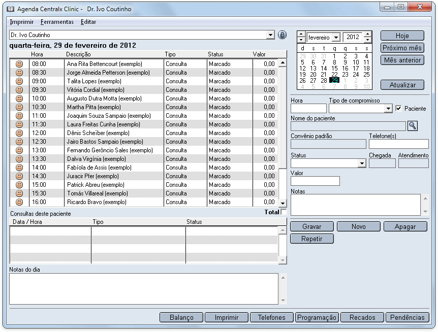Open the Programação button

point(317,317)
